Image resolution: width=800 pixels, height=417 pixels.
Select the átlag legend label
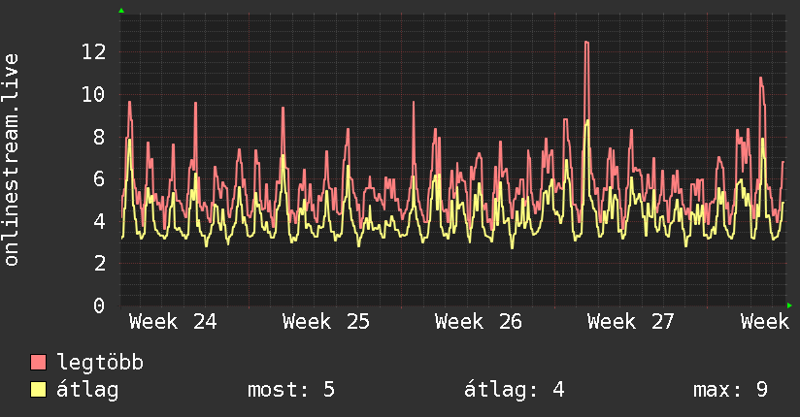pyautogui.click(x=87, y=390)
